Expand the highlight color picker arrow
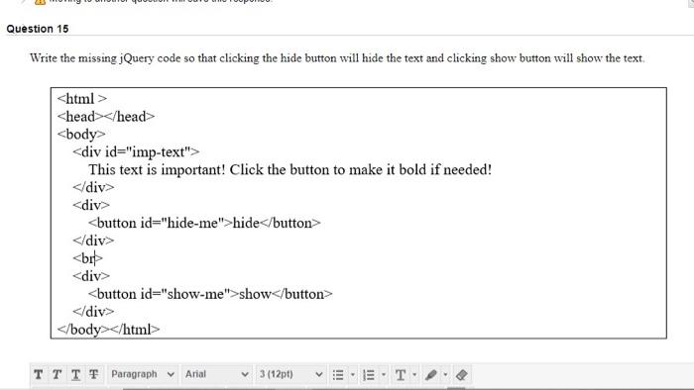Viewport: 694px width, 390px height. point(445,375)
